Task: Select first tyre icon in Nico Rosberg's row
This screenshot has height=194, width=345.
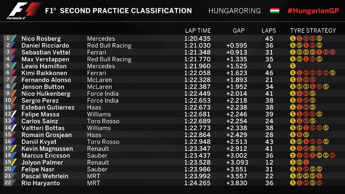Action: [x=293, y=38]
